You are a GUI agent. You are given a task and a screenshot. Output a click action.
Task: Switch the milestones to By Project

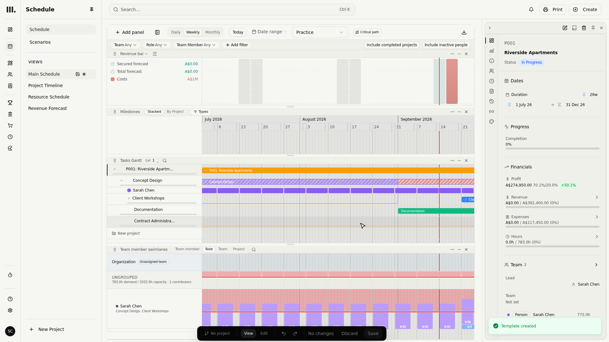click(x=175, y=112)
